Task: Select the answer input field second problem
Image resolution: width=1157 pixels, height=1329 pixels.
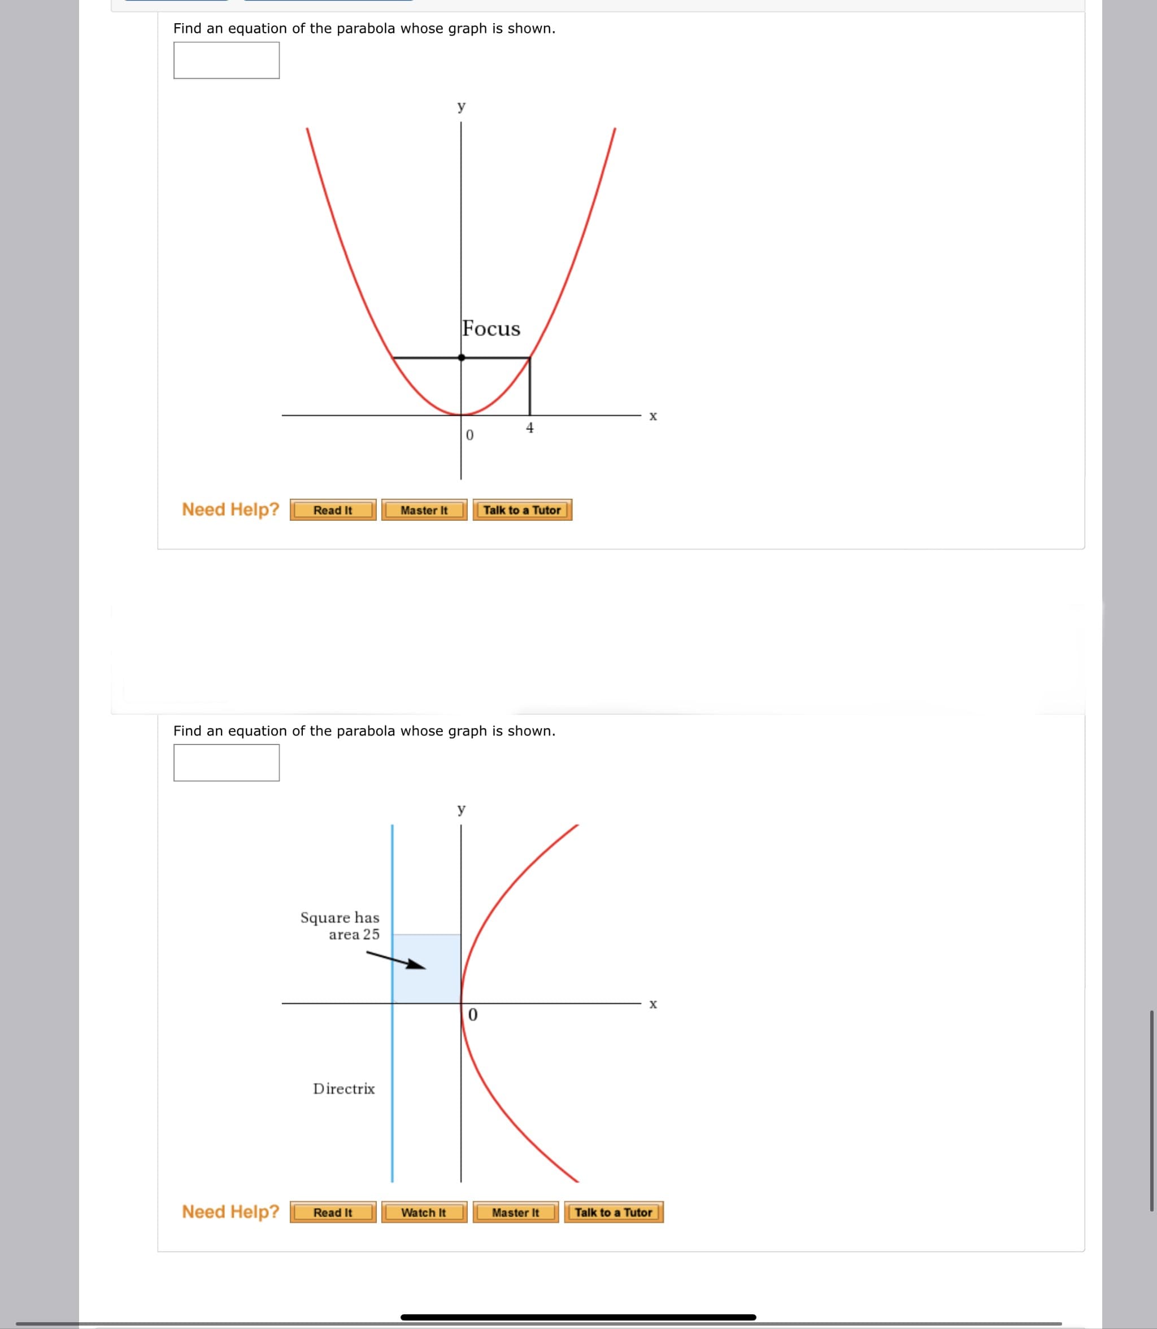Action: (226, 762)
